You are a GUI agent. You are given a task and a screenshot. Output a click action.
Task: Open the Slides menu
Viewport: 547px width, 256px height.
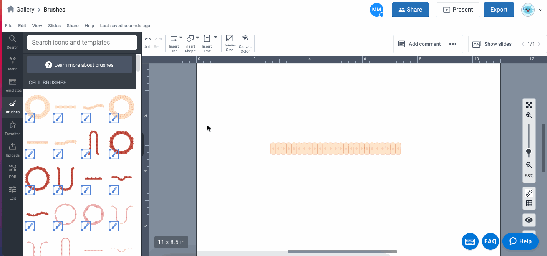(x=54, y=26)
